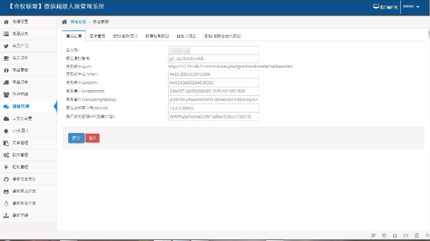Viewport: 430px width, 241px height.
Task: Click the home icon in the sidebar
Action: 6,22
